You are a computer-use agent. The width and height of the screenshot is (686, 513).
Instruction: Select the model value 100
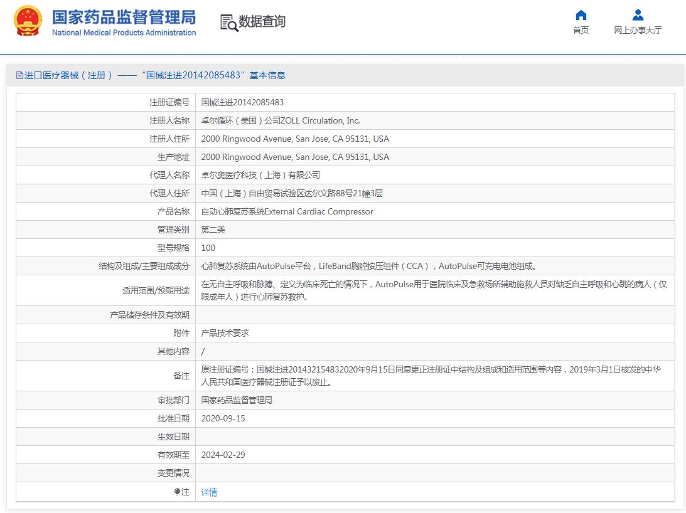pos(208,248)
